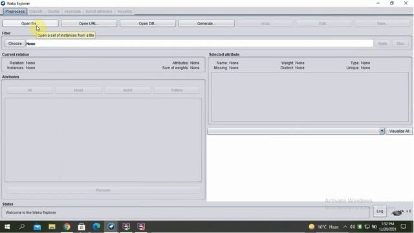
Task: Click the Open file... button
Action: pyautogui.click(x=30, y=23)
